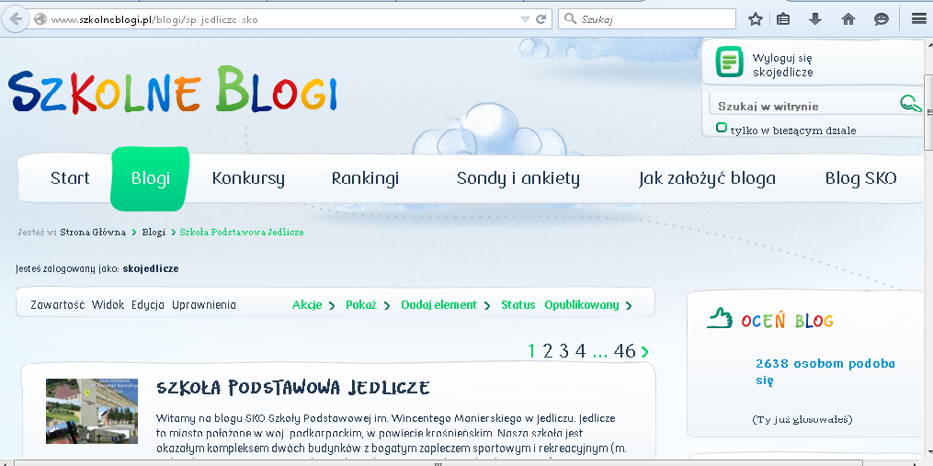Go to pagination page 3
The width and height of the screenshot is (933, 466).
[564, 351]
